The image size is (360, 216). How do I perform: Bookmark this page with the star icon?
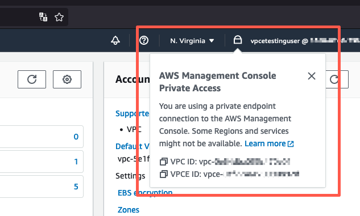(x=59, y=17)
